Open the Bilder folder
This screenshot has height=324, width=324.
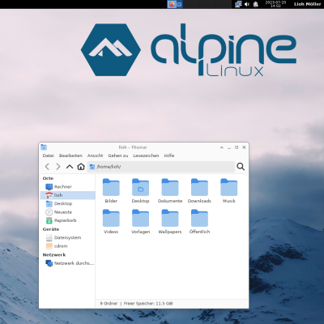[x=111, y=191]
